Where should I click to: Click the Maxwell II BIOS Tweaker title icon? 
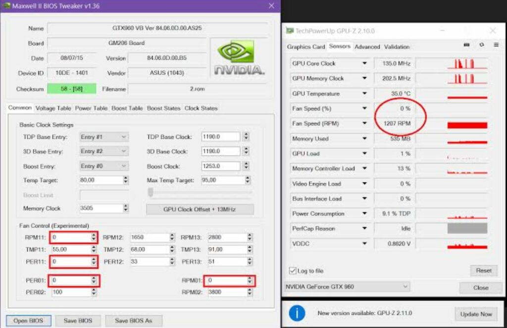[x=6, y=5]
